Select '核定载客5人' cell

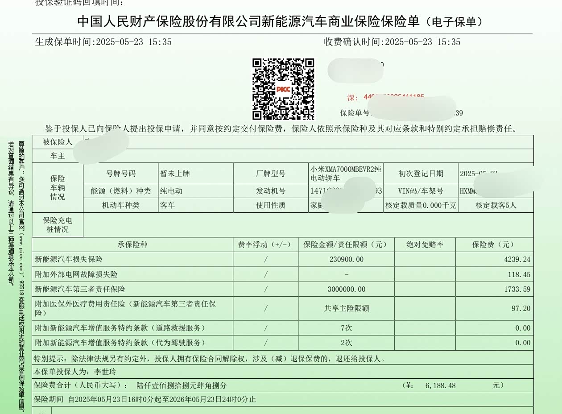click(496, 205)
